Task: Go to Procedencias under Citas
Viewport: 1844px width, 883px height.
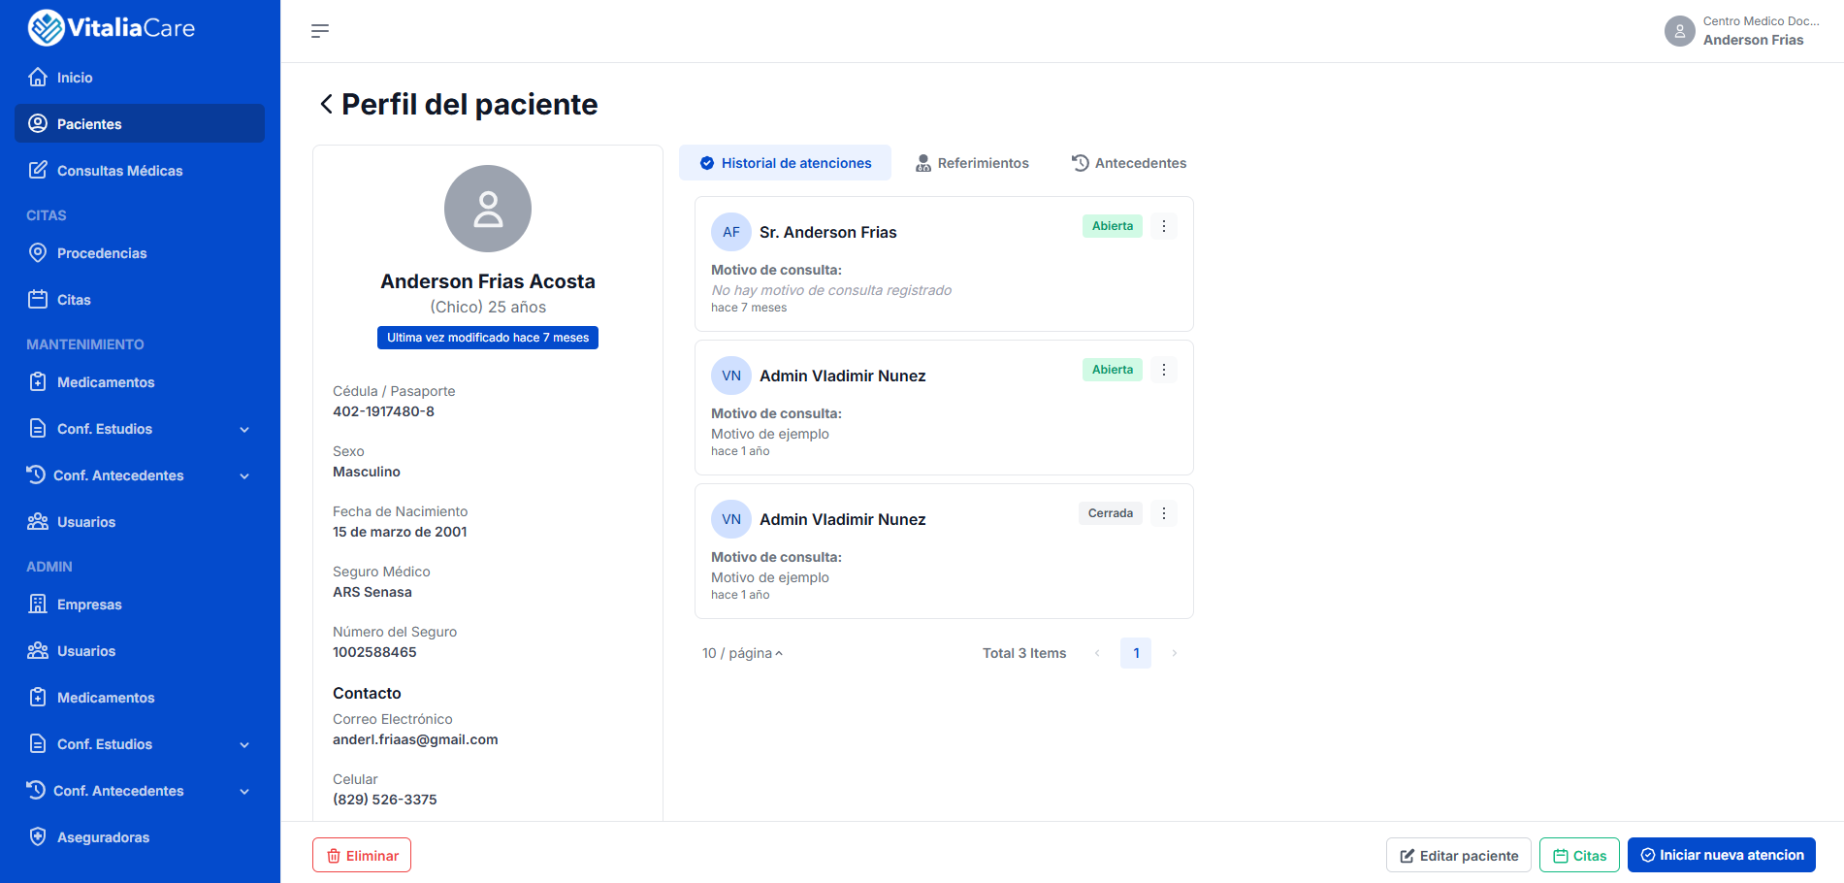Action: point(140,252)
